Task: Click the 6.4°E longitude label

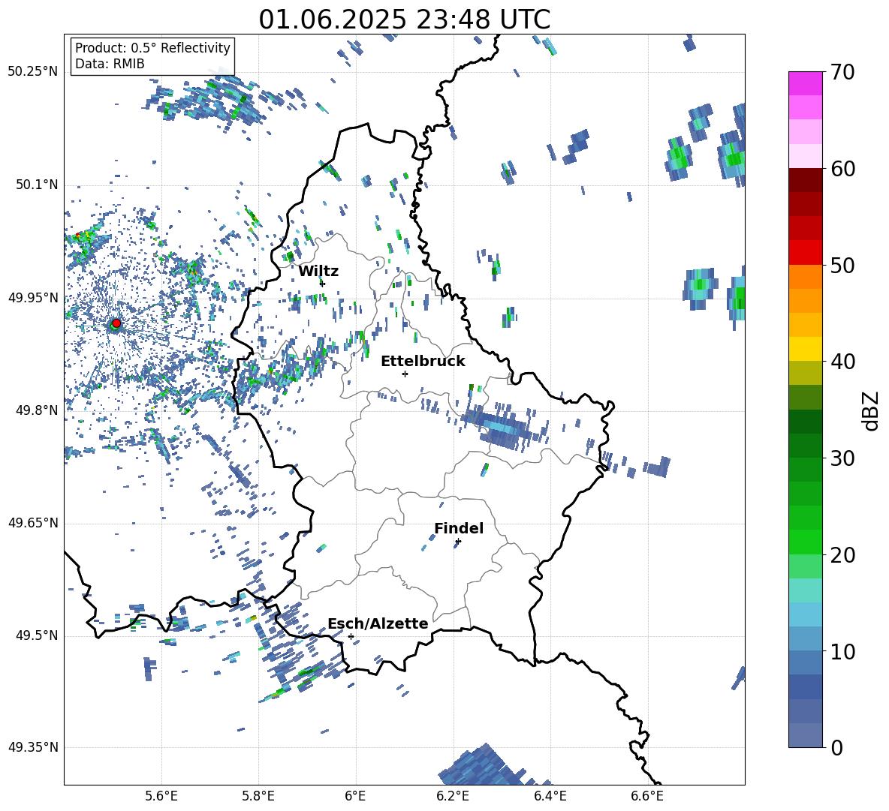Action: (550, 796)
